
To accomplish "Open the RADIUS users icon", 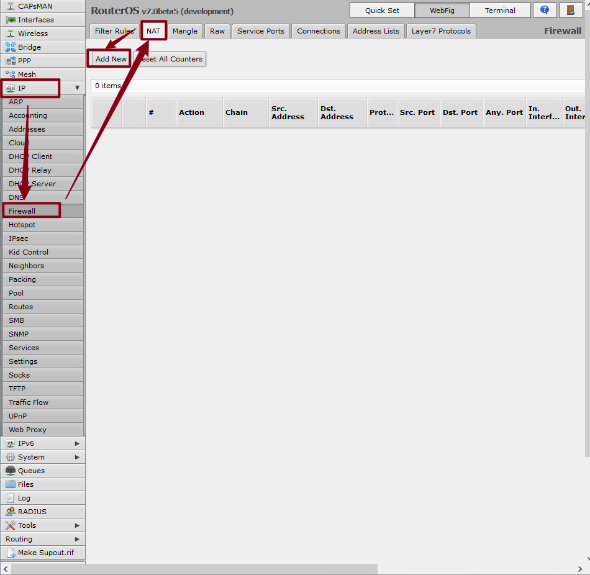I will click(x=11, y=512).
